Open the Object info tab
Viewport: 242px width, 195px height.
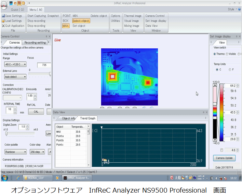click(68, 118)
